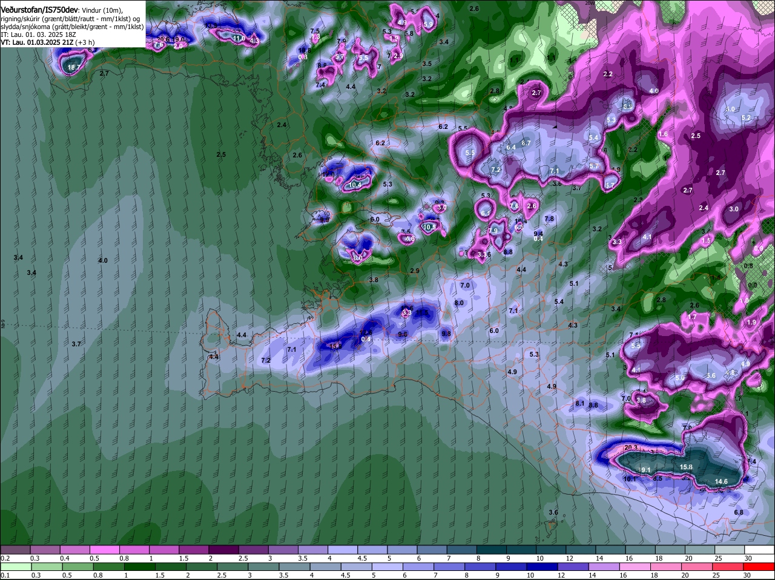Click the 6.8 value on the map

pos(739,512)
